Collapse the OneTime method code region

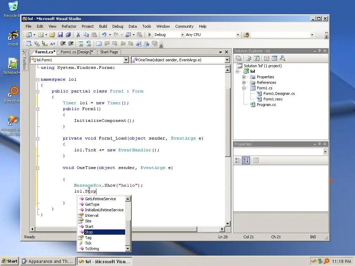pos(37,168)
